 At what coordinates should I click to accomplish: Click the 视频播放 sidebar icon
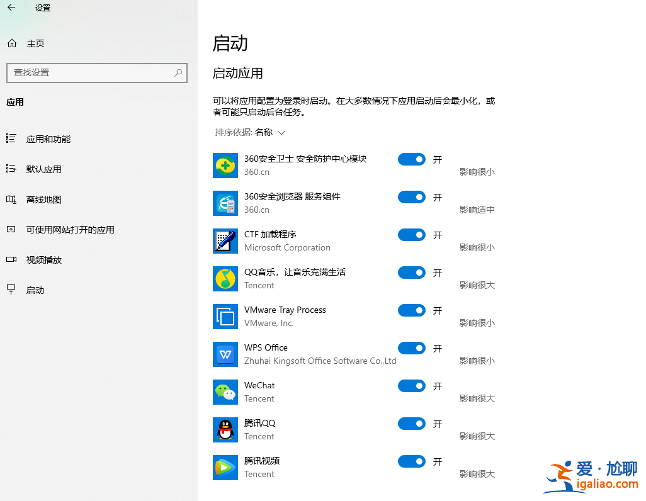point(14,259)
